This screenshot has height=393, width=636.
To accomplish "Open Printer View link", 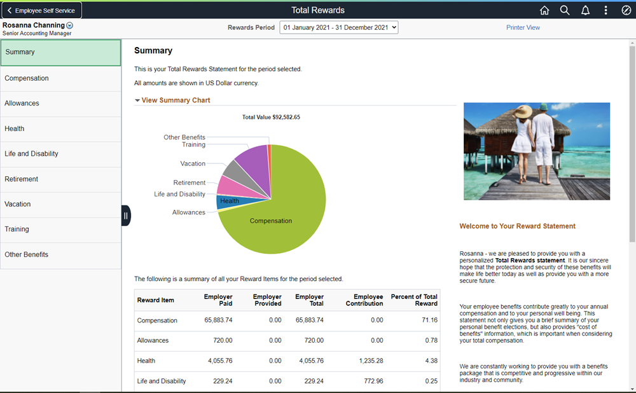I will pos(523,27).
